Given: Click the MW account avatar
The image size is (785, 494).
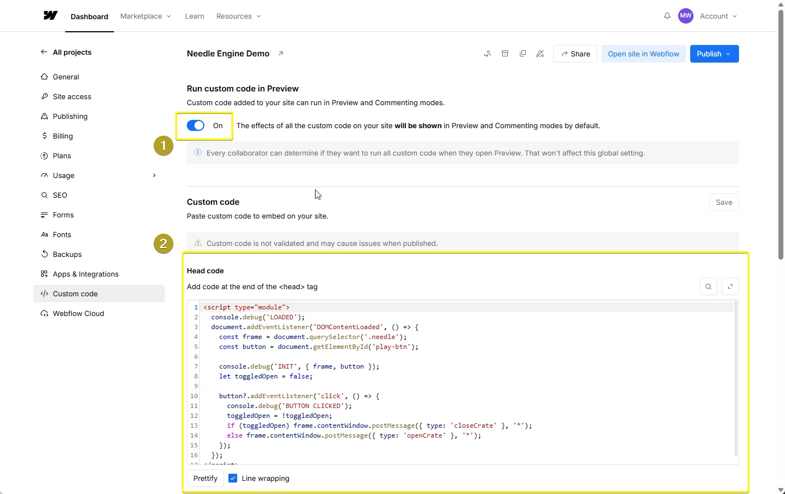Looking at the screenshot, I should 686,16.
